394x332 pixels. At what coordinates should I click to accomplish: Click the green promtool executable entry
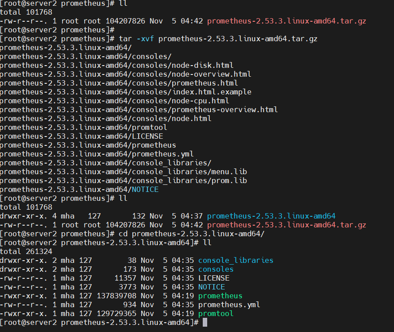point(216,314)
